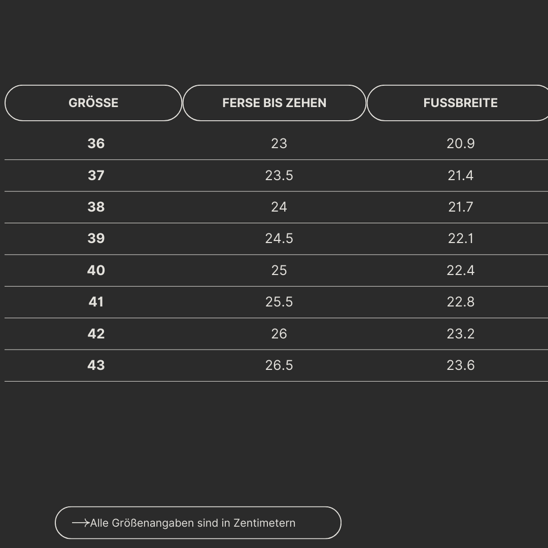The image size is (548, 548).
Task: Click the 20.9 foot width value
Action: point(461,144)
